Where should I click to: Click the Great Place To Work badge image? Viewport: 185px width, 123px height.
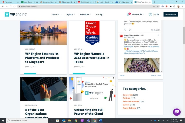pyautogui.click(x=92, y=33)
